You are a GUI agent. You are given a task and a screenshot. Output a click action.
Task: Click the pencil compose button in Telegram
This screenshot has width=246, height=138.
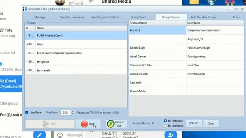(40, 135)
